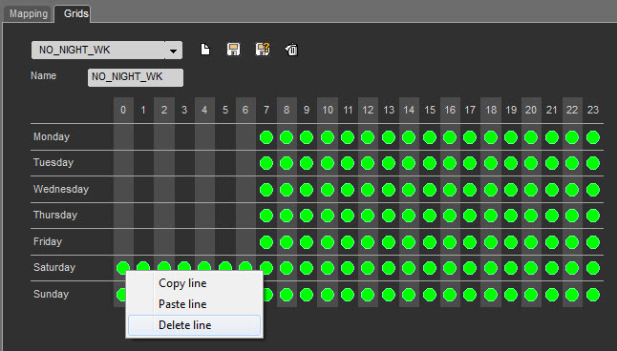The height and width of the screenshot is (351, 617).
Task: Switch to the Mapping tab
Action: pos(29,13)
